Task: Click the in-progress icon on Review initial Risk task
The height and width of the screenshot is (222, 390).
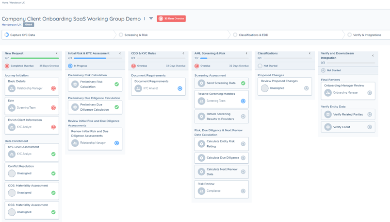Action: click(x=116, y=143)
